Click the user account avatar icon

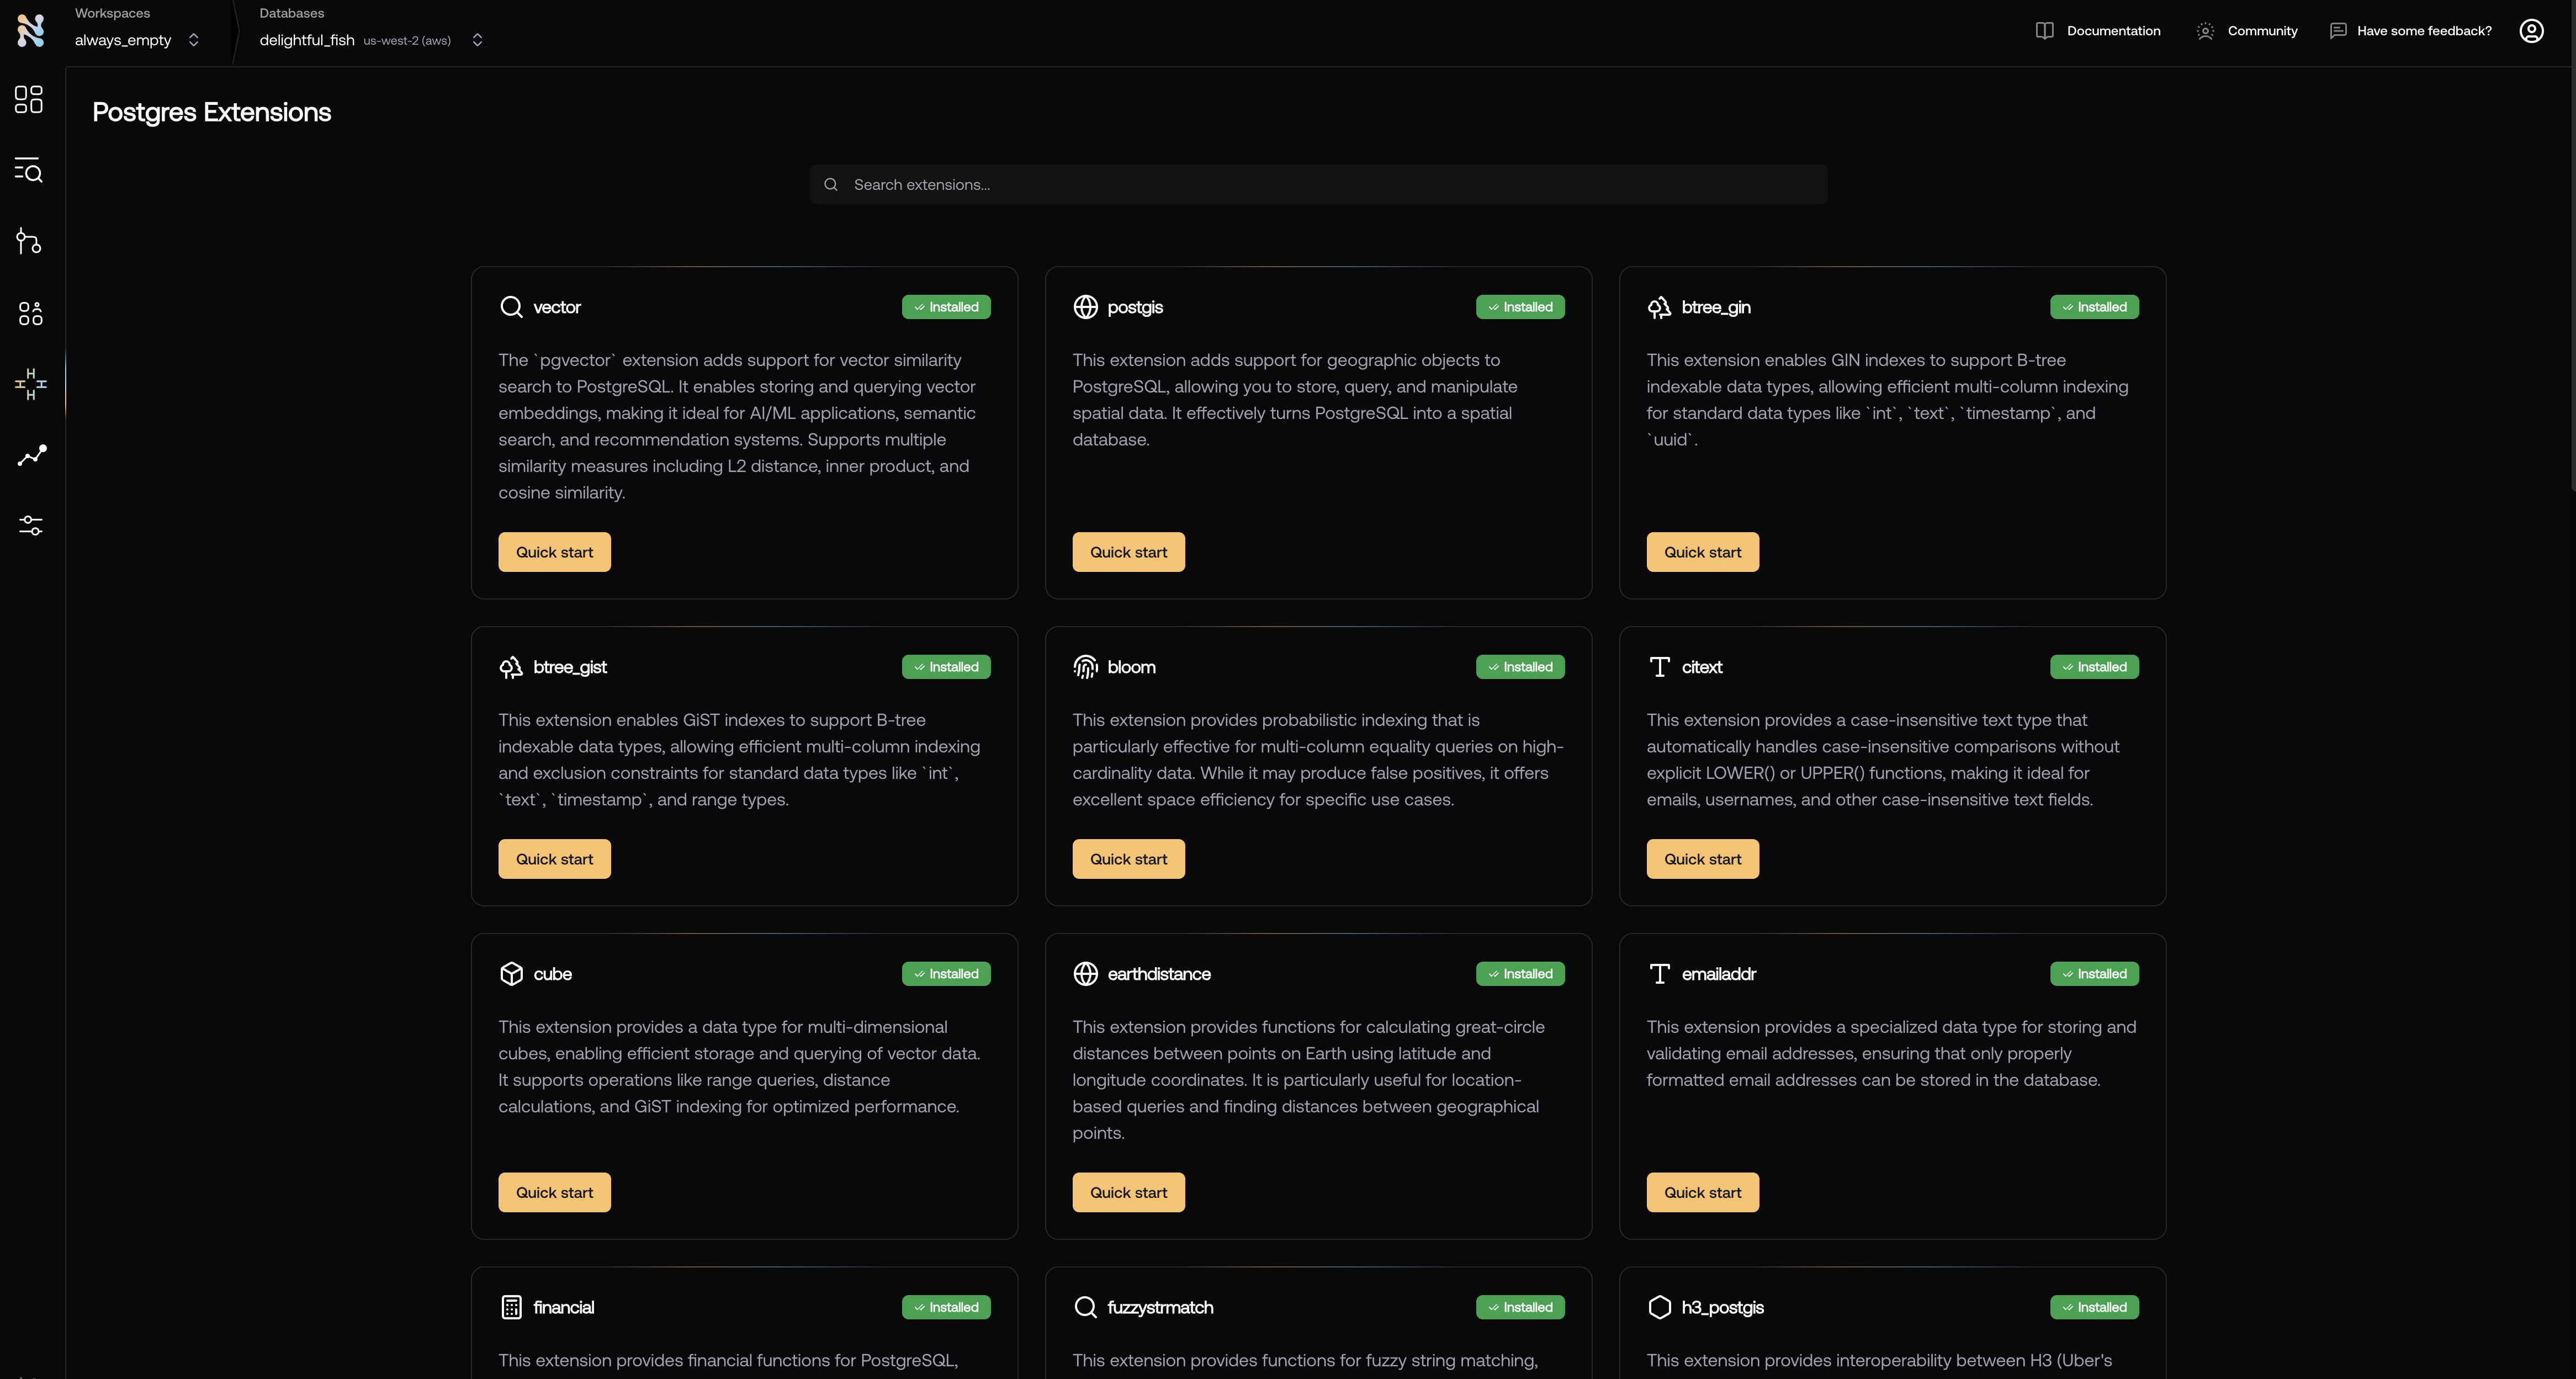point(2531,31)
